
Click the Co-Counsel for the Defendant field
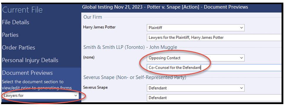(214, 68)
